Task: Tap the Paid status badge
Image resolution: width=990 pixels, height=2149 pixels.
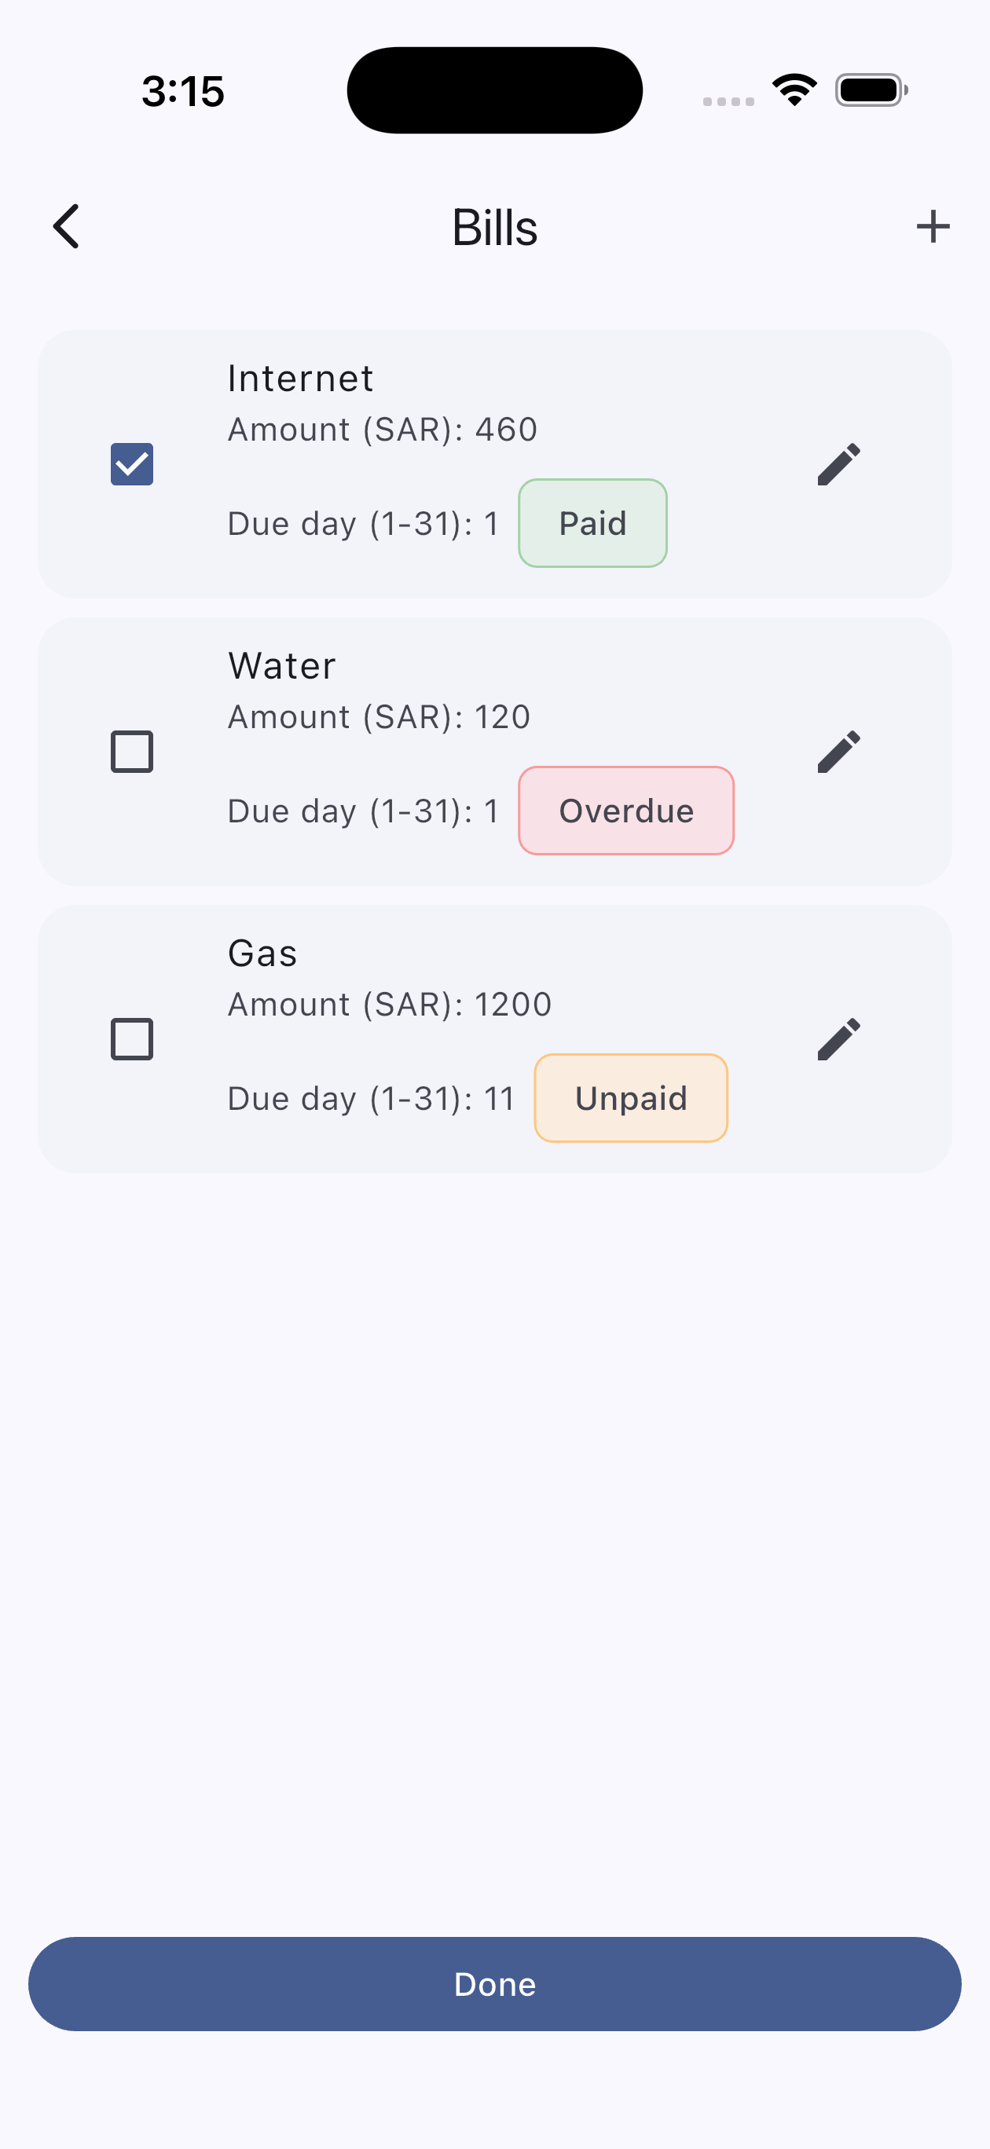Action: point(592,523)
